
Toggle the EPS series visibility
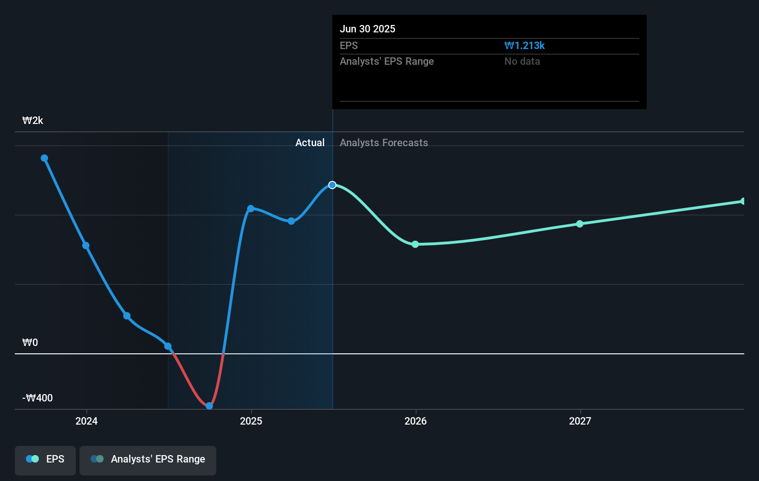45,460
